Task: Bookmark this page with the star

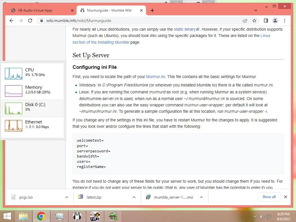Action: click(254, 21)
